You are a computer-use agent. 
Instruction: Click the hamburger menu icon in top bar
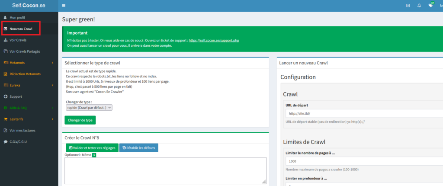pos(64,6)
